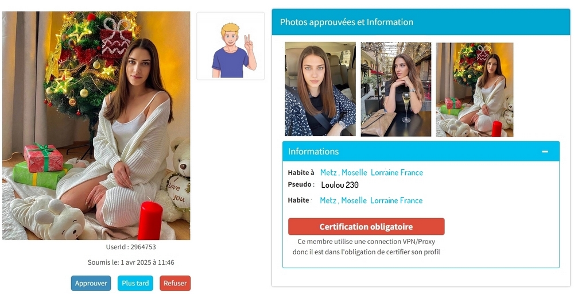The height and width of the screenshot is (294, 574).
Task: Click the large submitted Christmas photo
Action: 96,126
